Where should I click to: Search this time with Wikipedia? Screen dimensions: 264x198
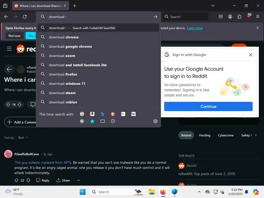pyautogui.click(x=134, y=114)
